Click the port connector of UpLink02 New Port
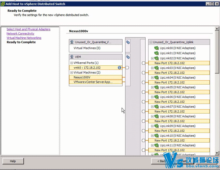The height and width of the screenshot is (170, 220). 143,63
